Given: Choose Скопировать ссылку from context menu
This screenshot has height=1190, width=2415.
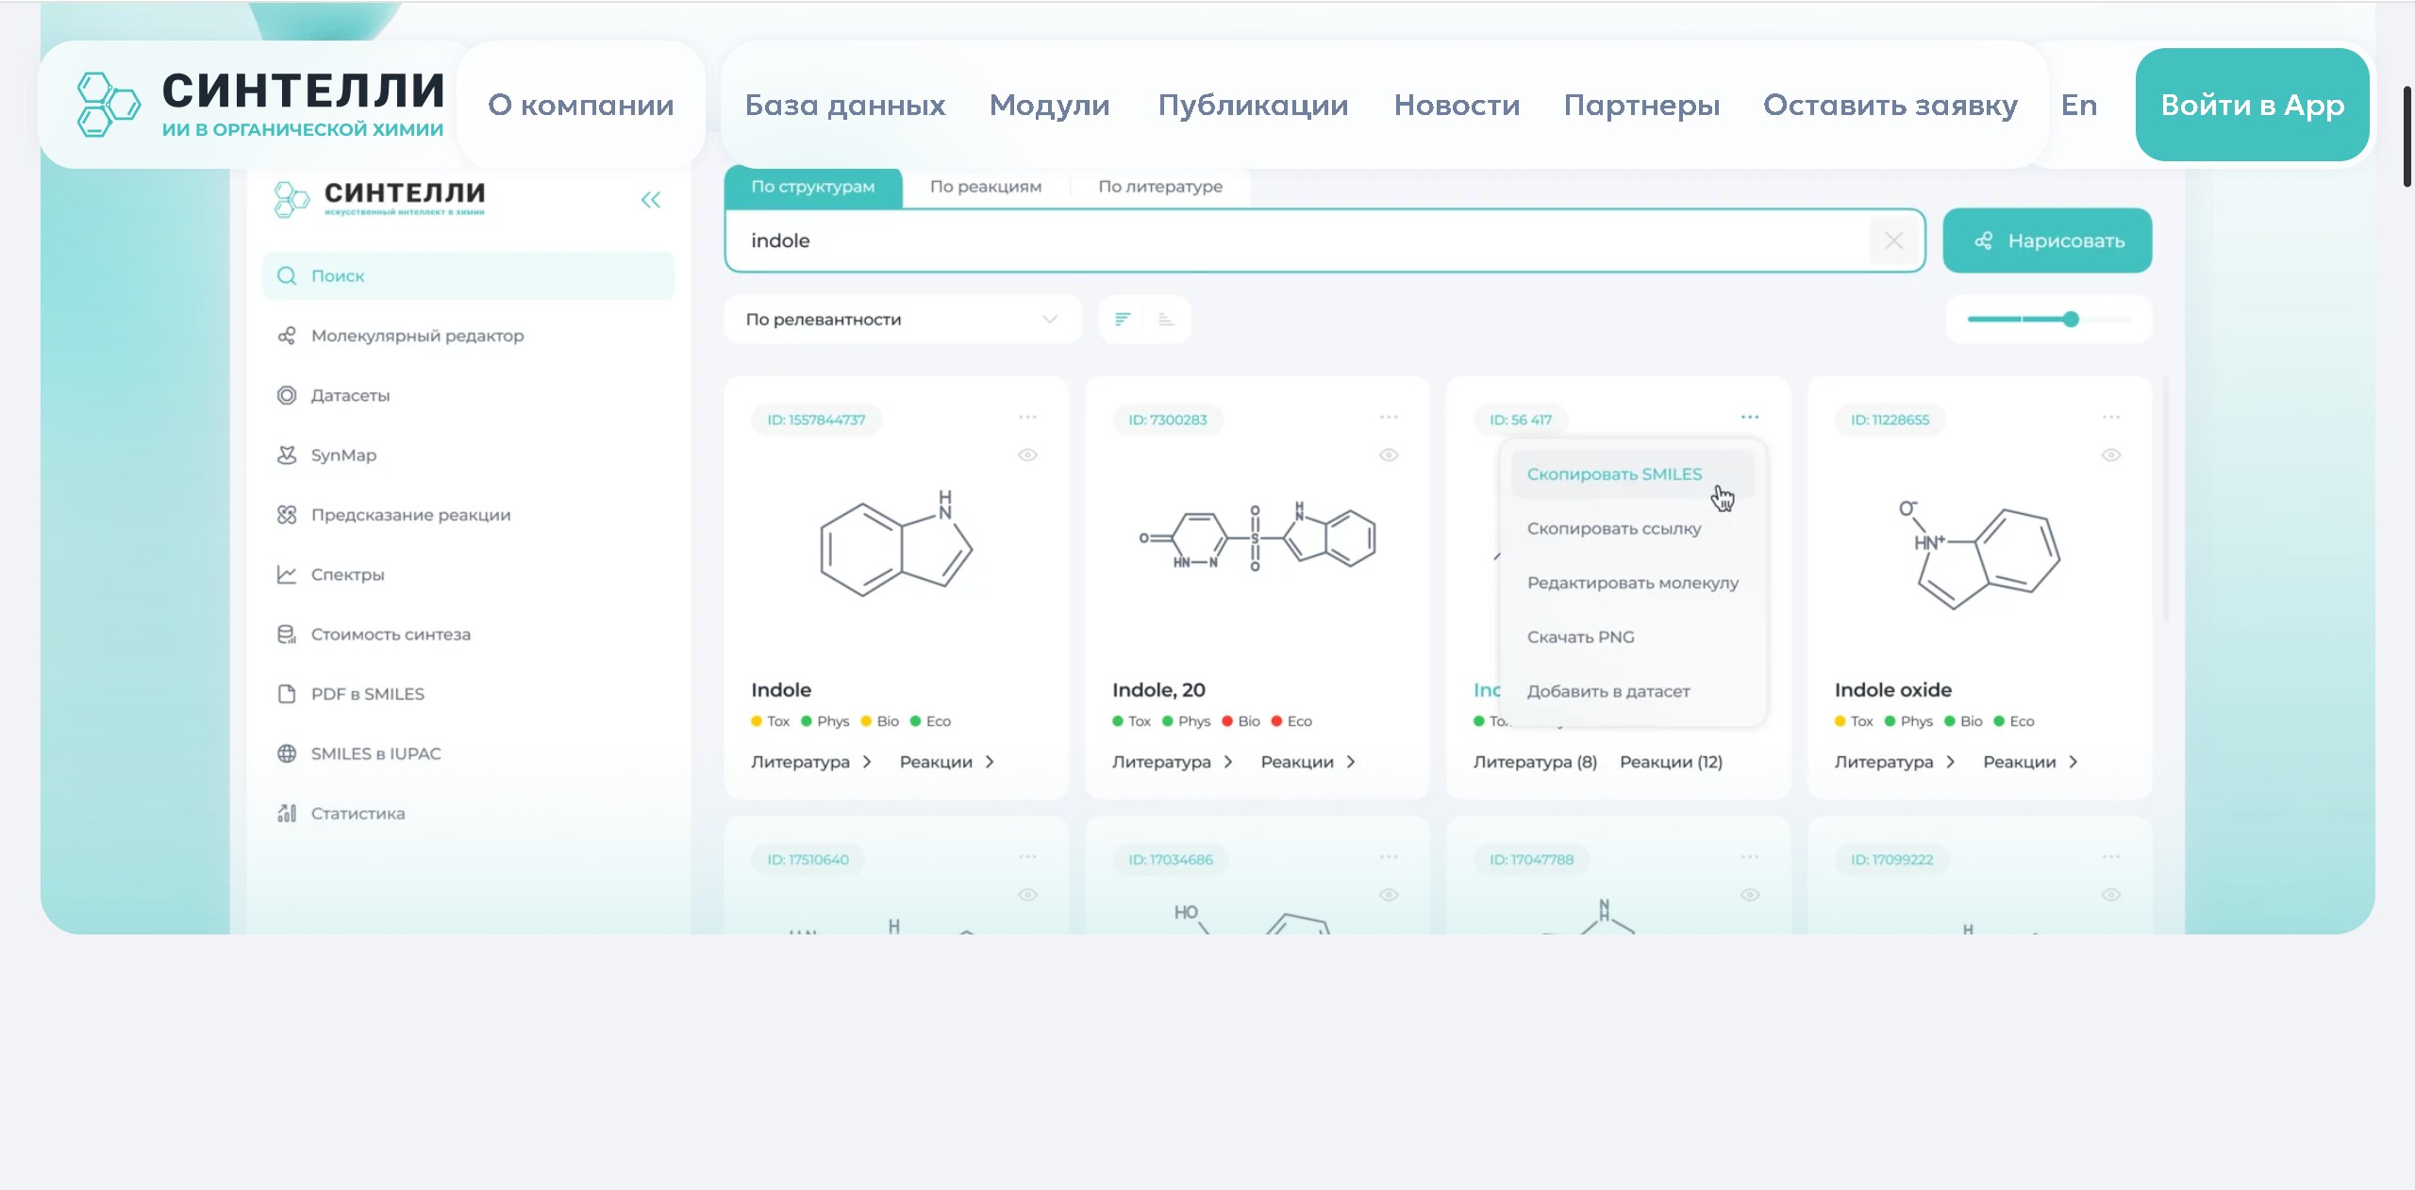Looking at the screenshot, I should tap(1614, 529).
